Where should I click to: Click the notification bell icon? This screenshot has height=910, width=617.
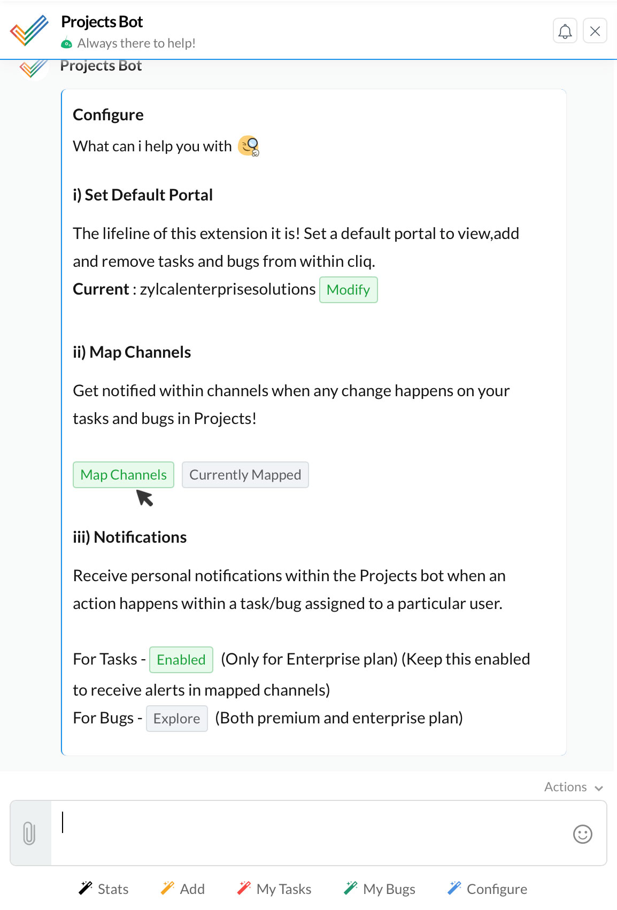point(565,31)
